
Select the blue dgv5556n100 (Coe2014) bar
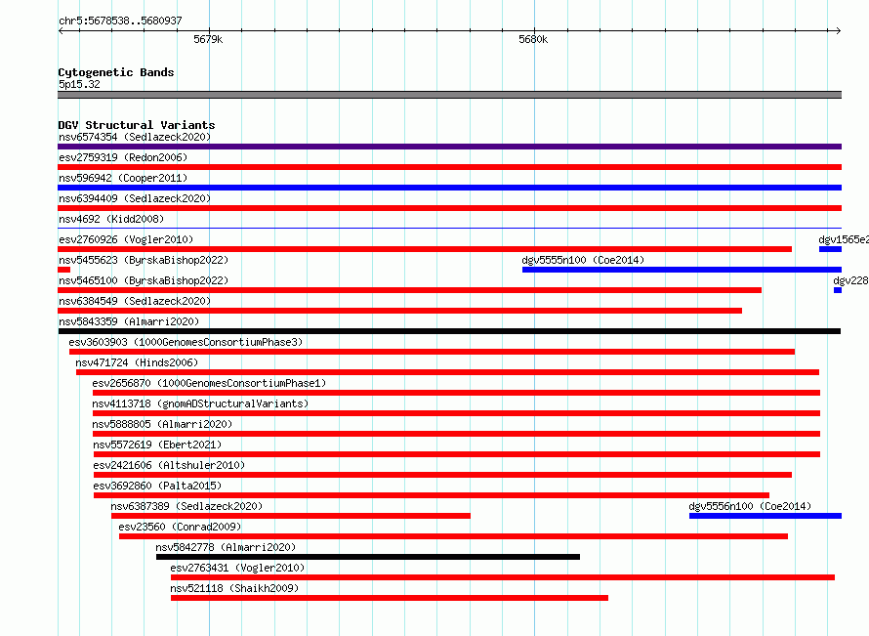coord(766,516)
